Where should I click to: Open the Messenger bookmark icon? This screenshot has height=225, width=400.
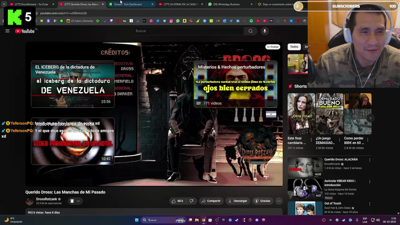coord(158,21)
